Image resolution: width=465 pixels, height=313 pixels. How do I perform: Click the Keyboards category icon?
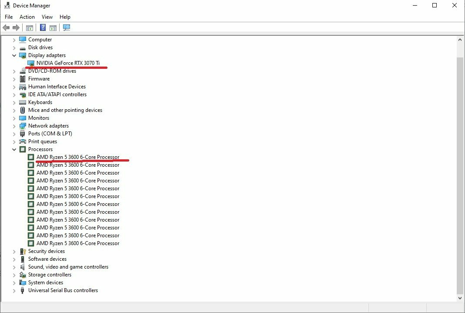[23, 102]
